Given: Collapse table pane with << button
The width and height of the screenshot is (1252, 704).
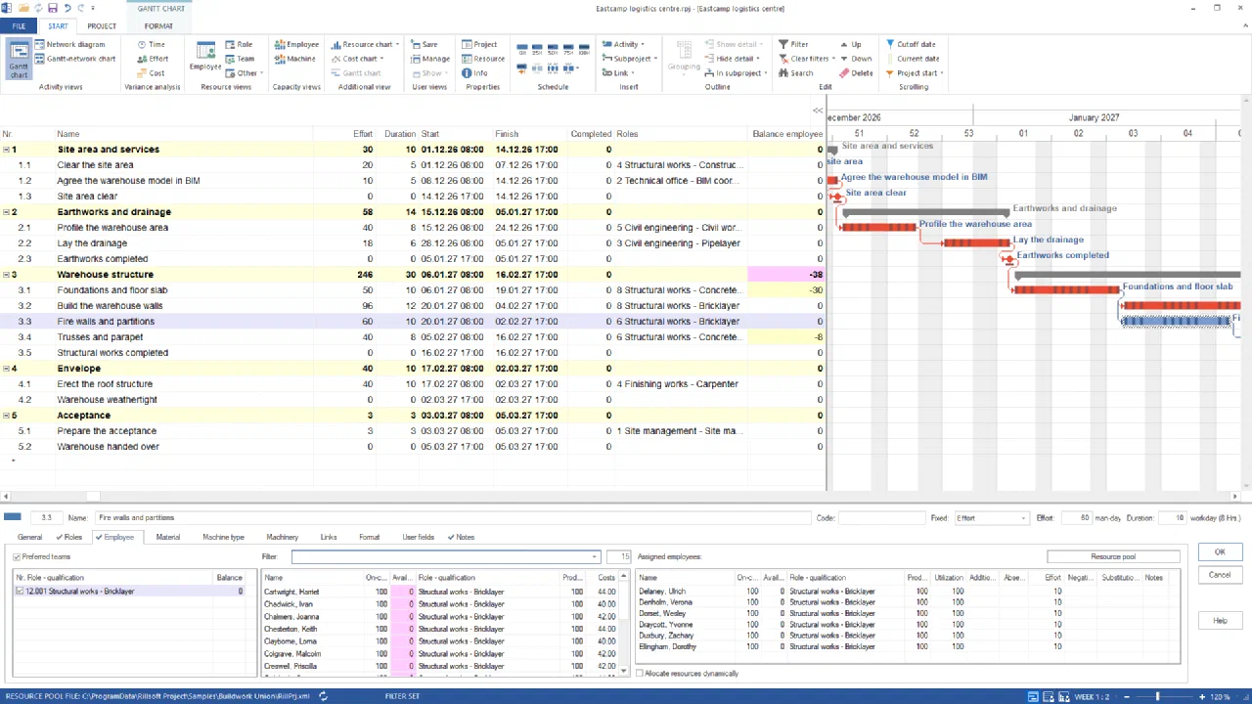Looking at the screenshot, I should click(818, 110).
